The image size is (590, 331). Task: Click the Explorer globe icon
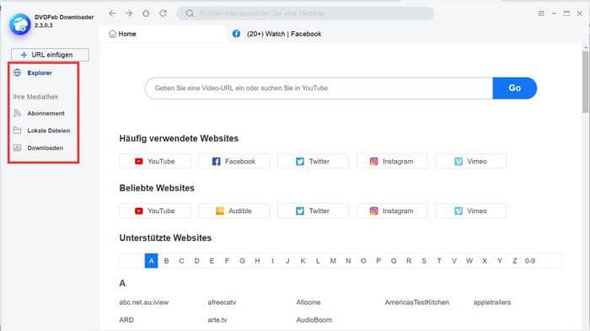coord(18,72)
